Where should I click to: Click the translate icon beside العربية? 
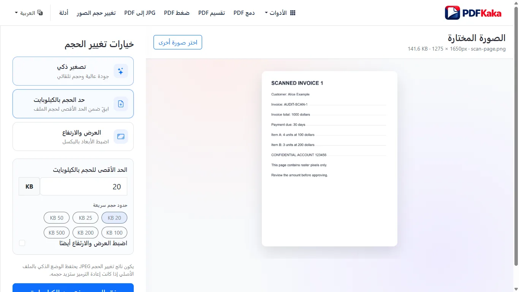click(40, 13)
